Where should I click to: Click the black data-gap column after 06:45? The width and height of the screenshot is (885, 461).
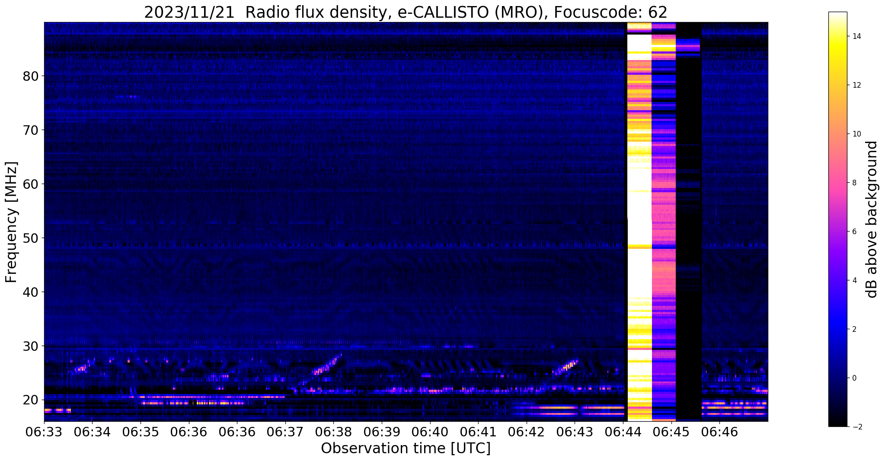688,222
